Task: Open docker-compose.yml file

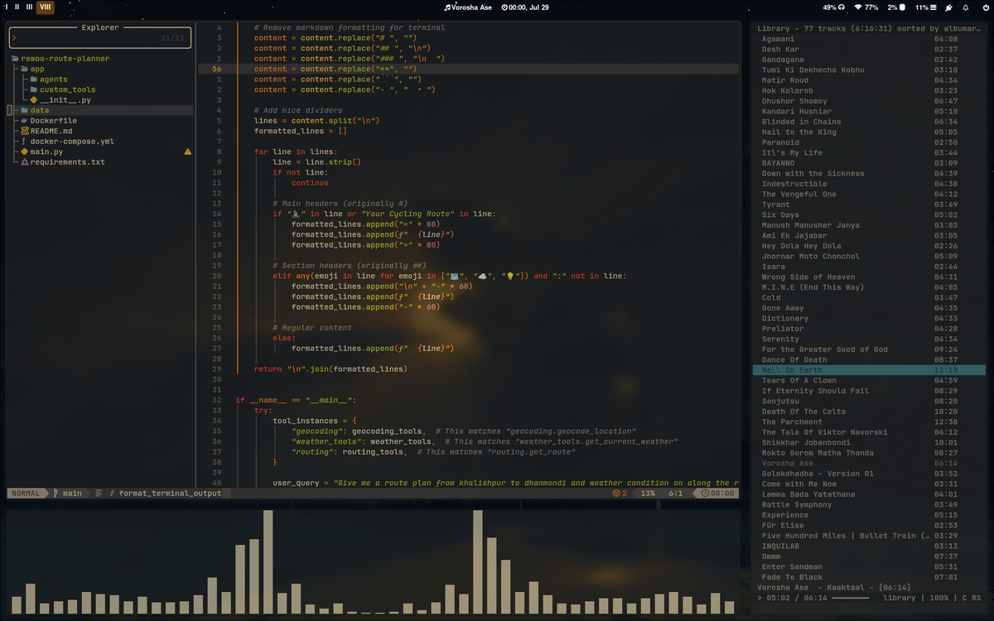Action: point(67,141)
